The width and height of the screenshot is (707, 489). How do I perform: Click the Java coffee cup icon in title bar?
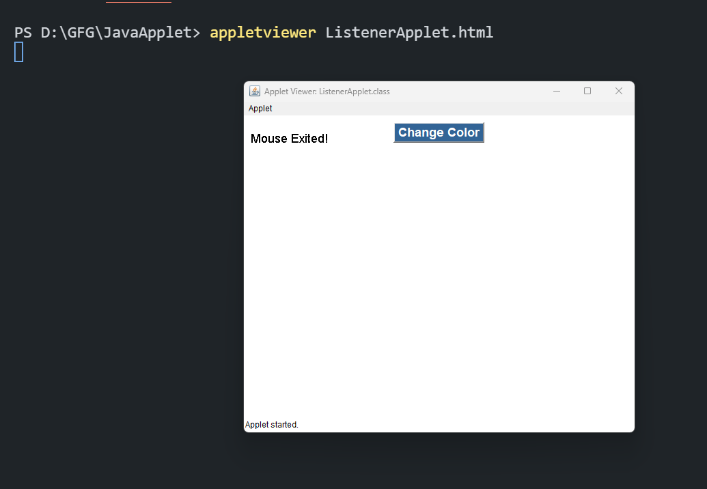(255, 91)
